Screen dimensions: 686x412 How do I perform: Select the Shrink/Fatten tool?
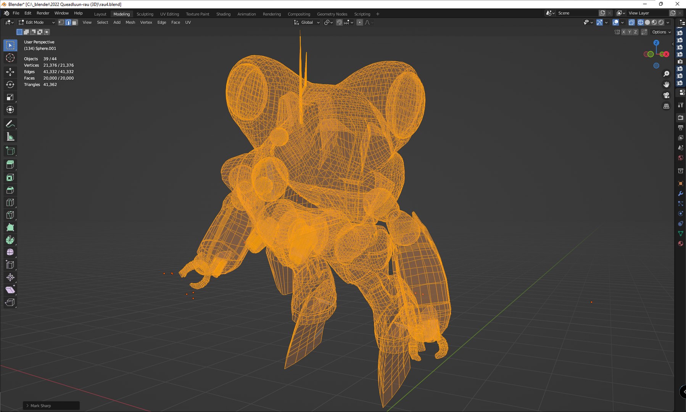click(x=10, y=277)
